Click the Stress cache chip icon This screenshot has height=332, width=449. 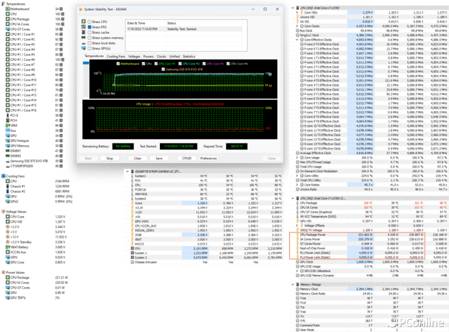click(84, 33)
